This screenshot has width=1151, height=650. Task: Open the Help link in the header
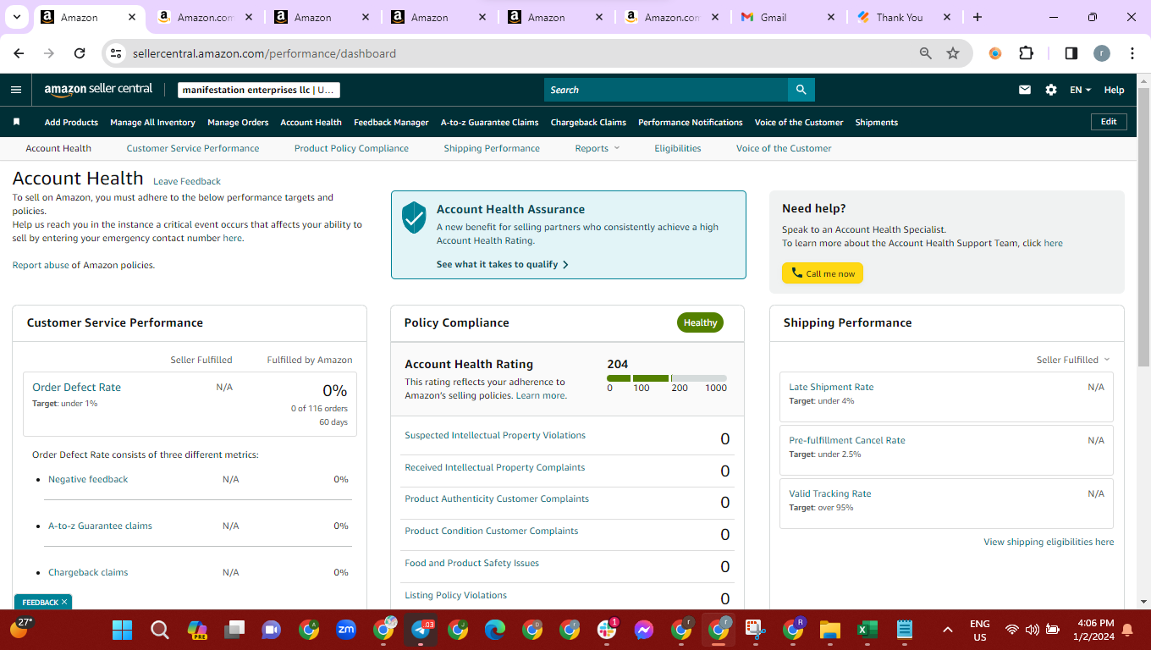pos(1115,90)
